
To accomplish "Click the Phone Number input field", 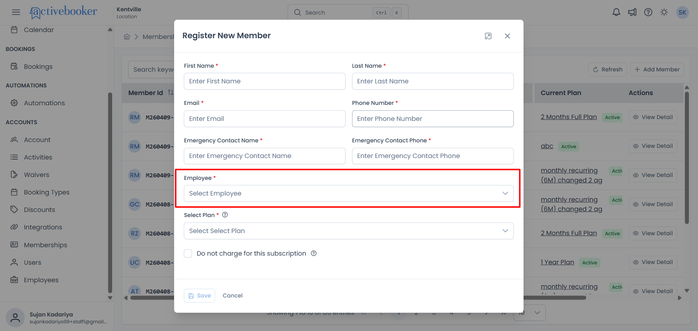I will [433, 119].
